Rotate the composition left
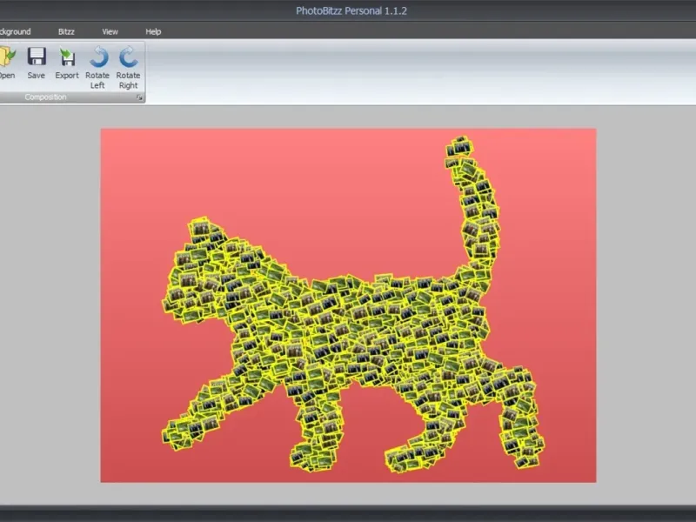This screenshot has height=522, width=696. pyautogui.click(x=97, y=68)
